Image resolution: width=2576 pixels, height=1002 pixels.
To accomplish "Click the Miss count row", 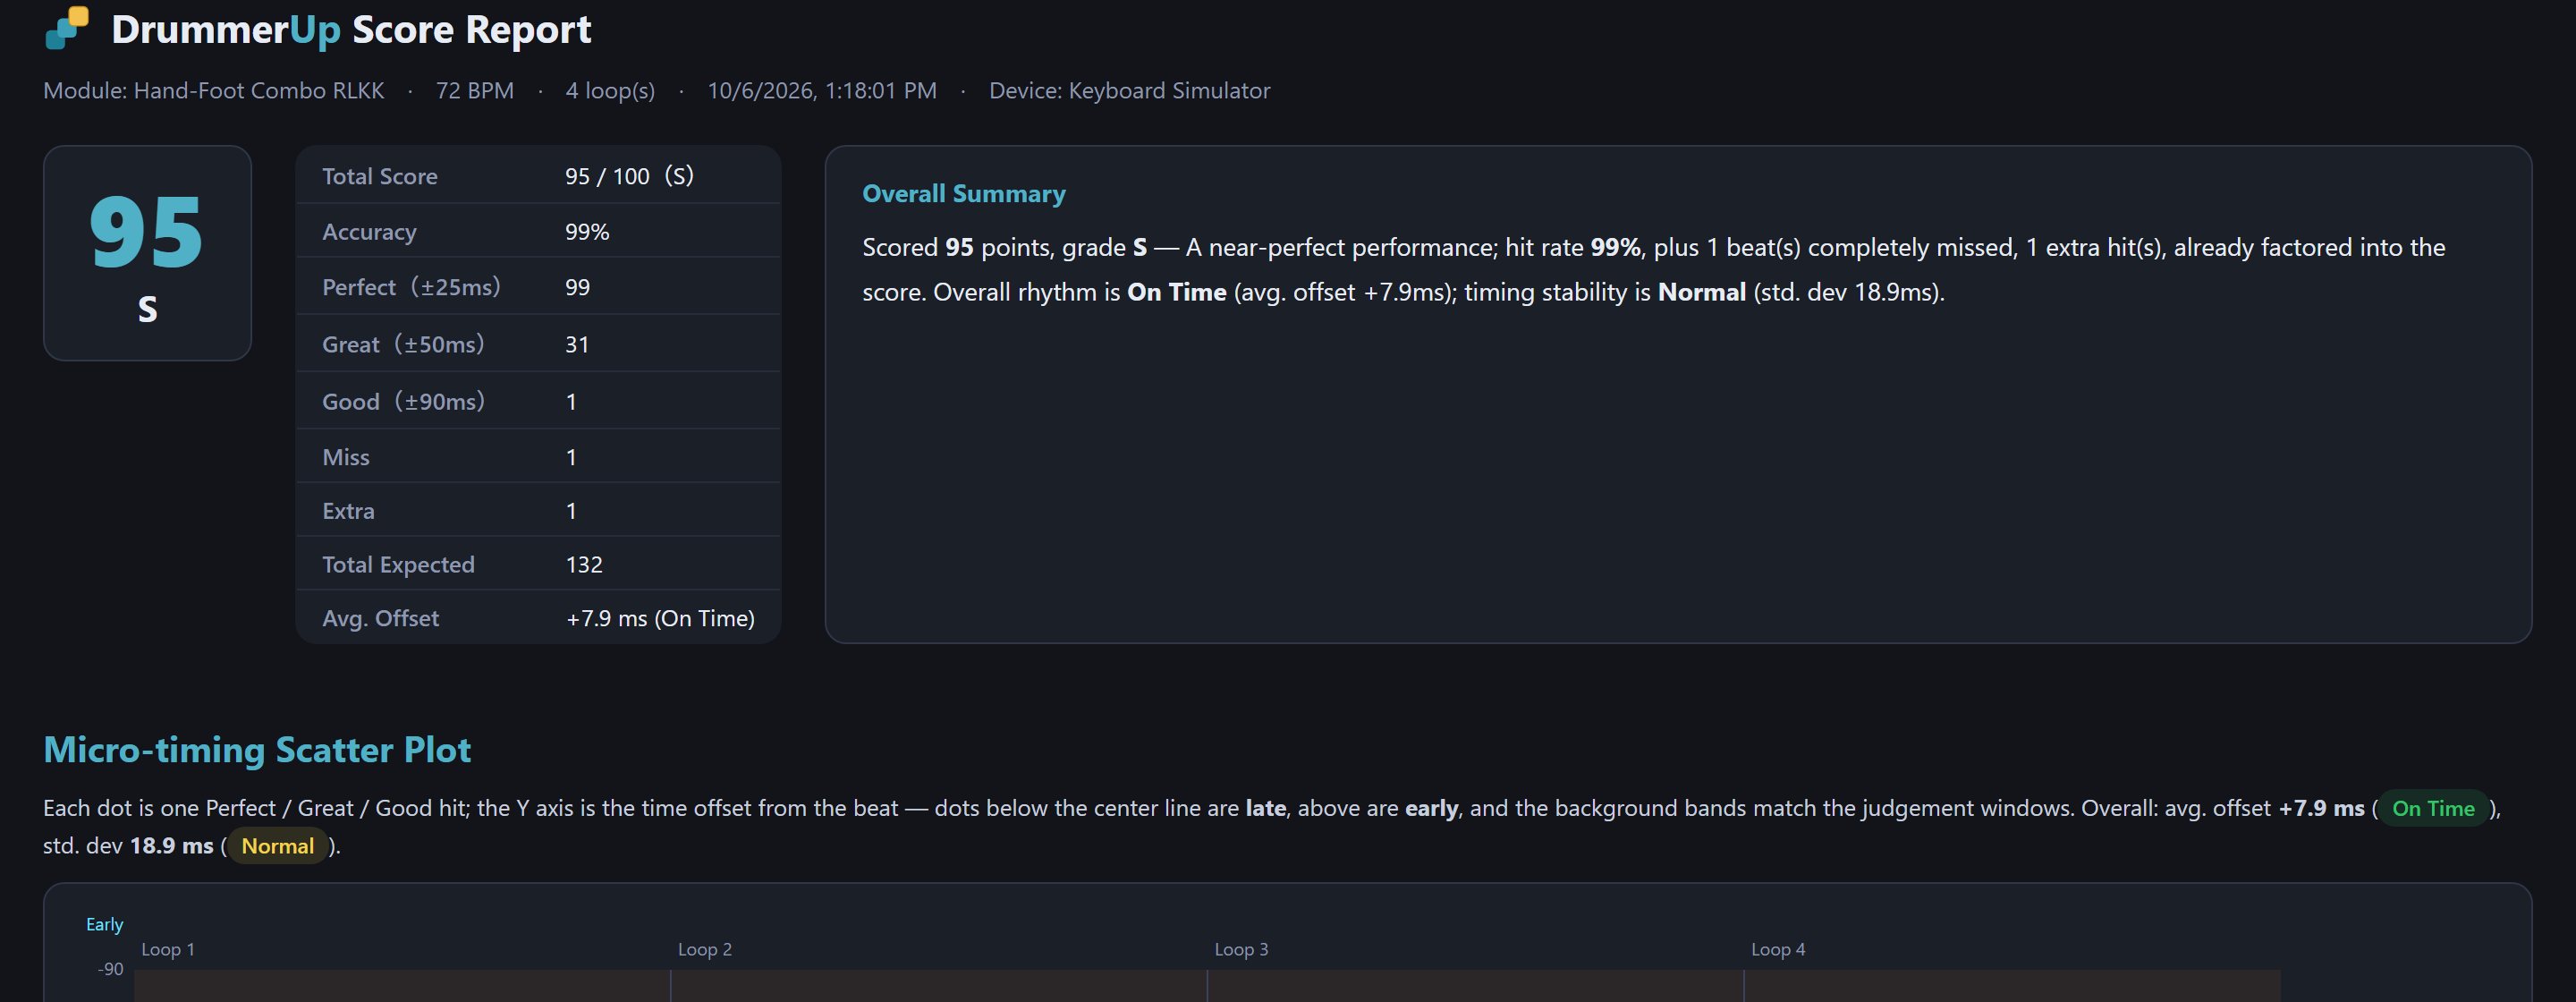I will [538, 457].
